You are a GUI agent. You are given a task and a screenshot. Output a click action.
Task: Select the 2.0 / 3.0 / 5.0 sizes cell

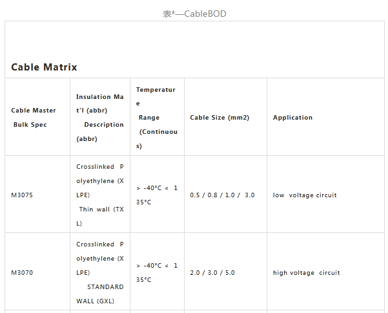(212, 272)
